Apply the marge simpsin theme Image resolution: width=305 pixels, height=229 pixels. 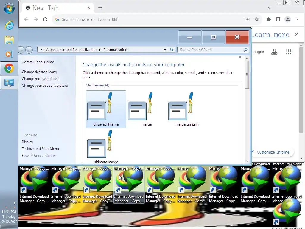pyautogui.click(x=187, y=109)
